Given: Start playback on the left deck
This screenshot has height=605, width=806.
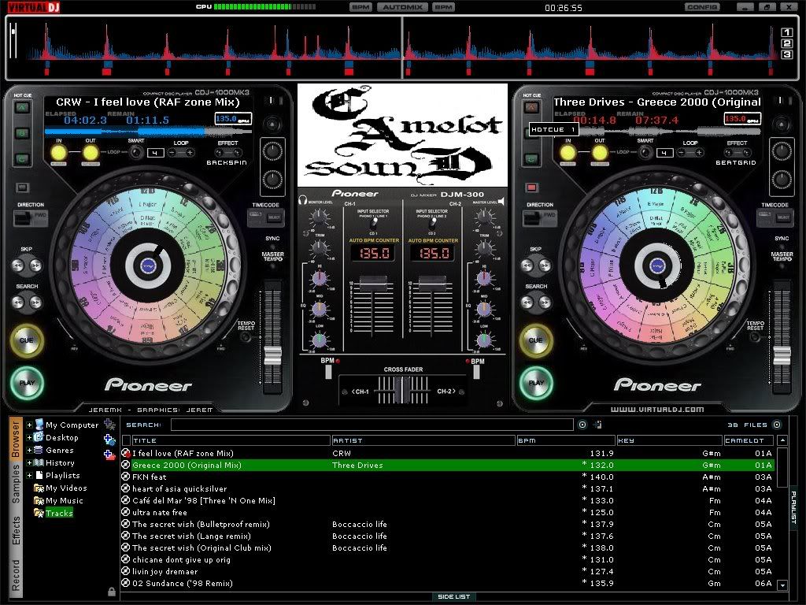Looking at the screenshot, I should coord(27,383).
